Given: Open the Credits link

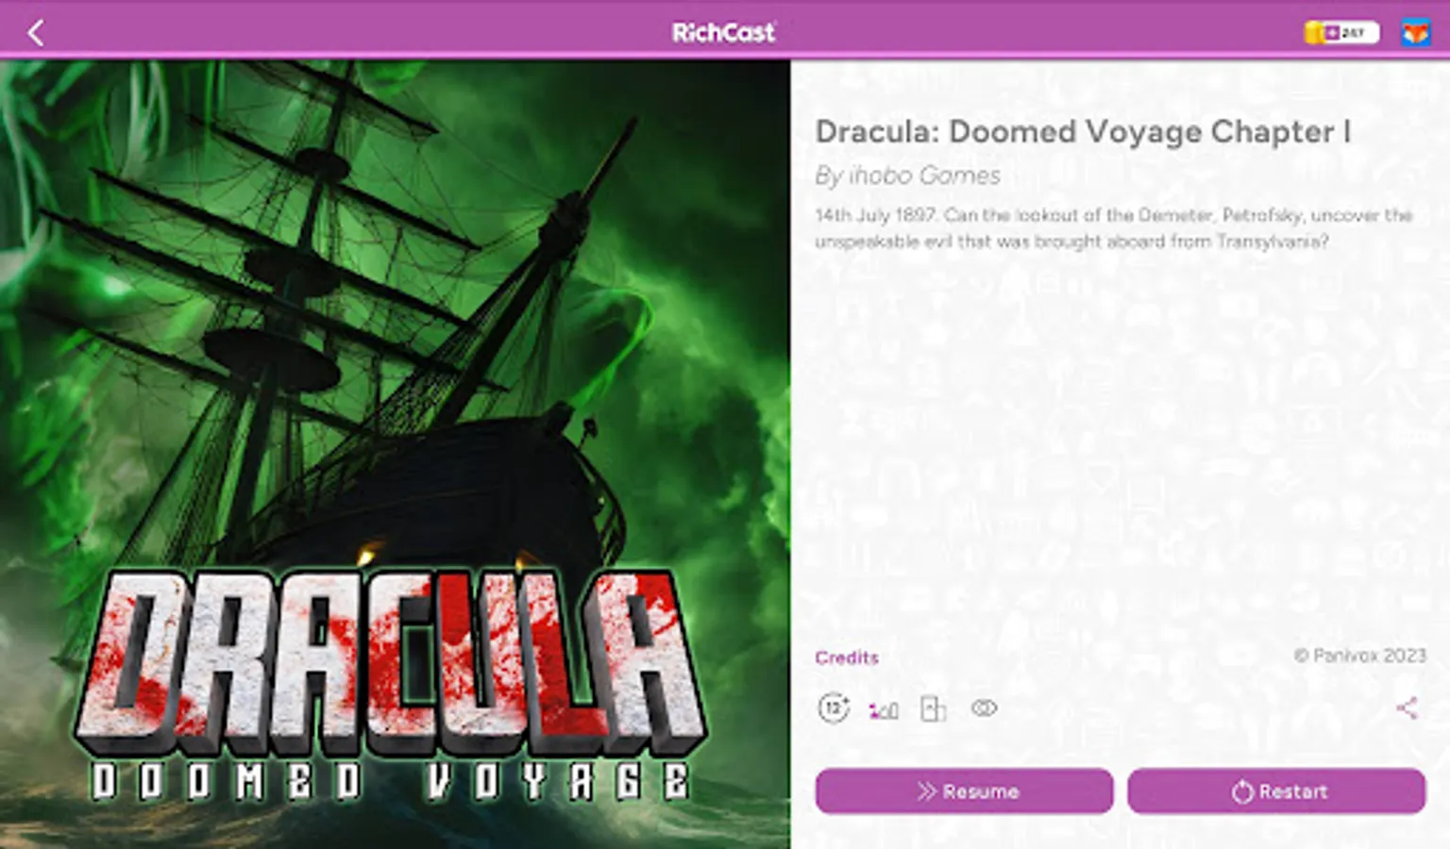Looking at the screenshot, I should (847, 658).
